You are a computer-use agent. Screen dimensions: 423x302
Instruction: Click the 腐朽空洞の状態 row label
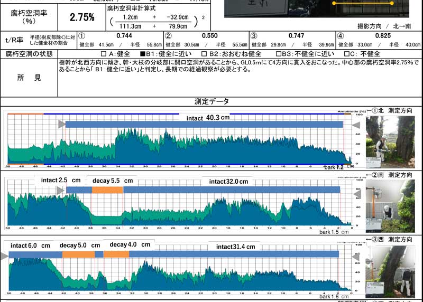[29, 54]
